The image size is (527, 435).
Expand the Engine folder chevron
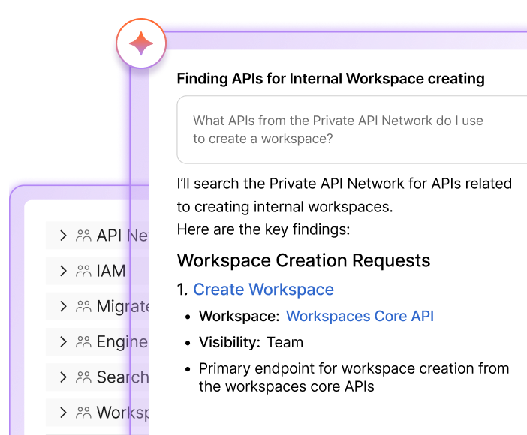click(63, 342)
